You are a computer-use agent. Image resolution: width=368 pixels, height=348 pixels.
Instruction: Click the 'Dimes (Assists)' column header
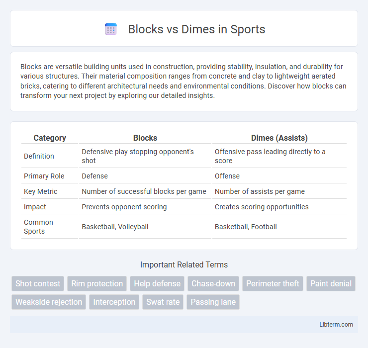pos(279,138)
